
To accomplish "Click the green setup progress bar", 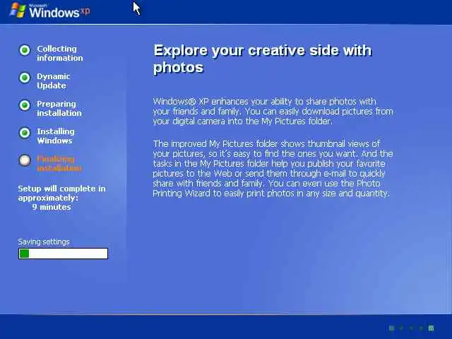I will (x=63, y=254).
